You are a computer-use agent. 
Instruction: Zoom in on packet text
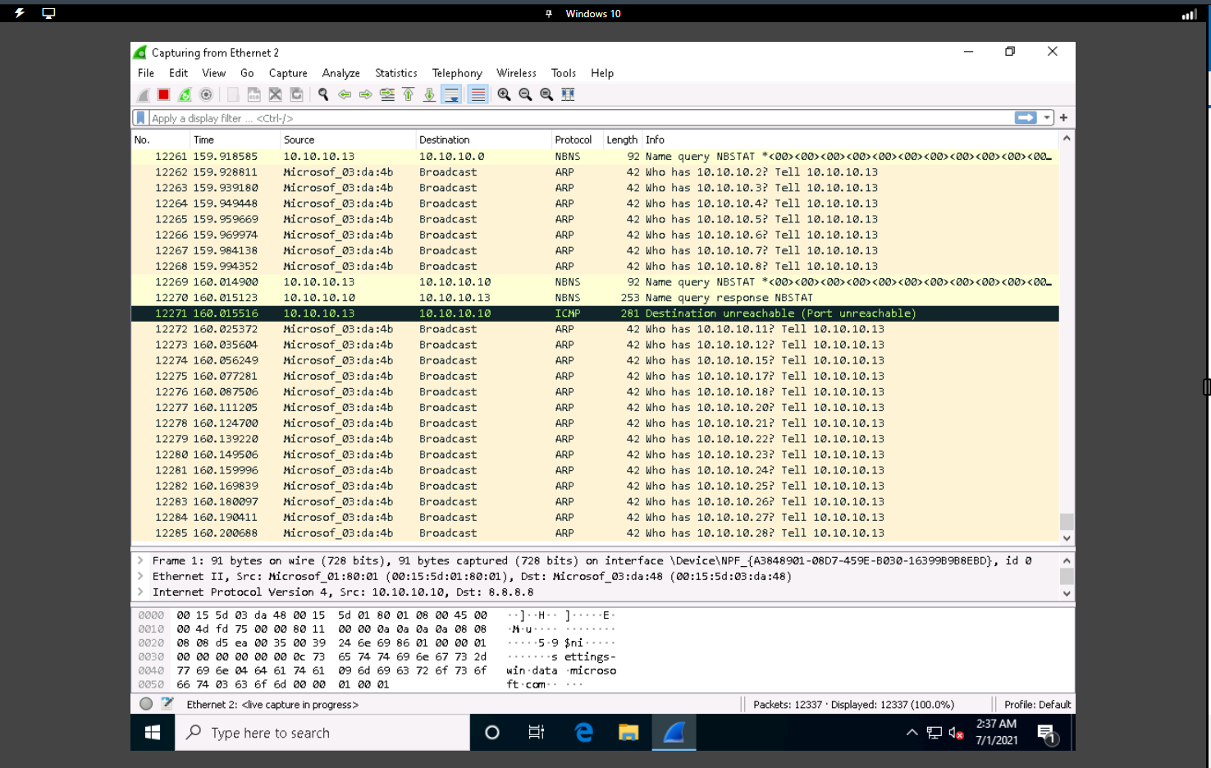(x=504, y=95)
